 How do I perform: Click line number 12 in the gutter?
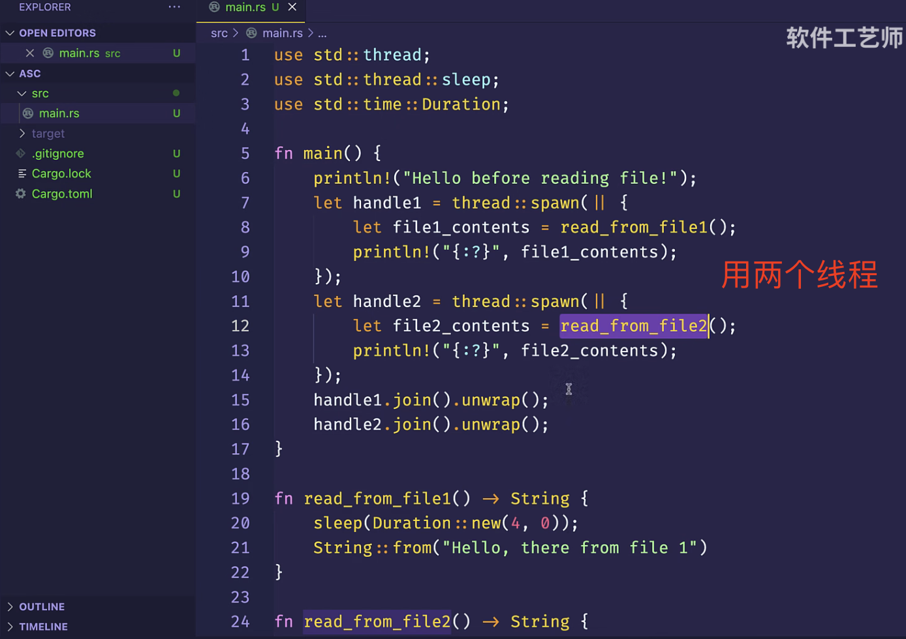tap(240, 326)
